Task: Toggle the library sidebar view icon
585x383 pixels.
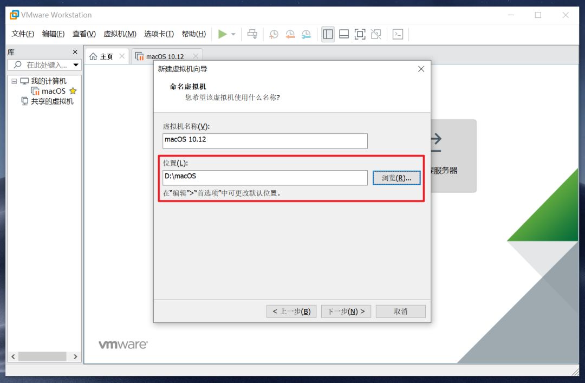Action: pos(328,34)
